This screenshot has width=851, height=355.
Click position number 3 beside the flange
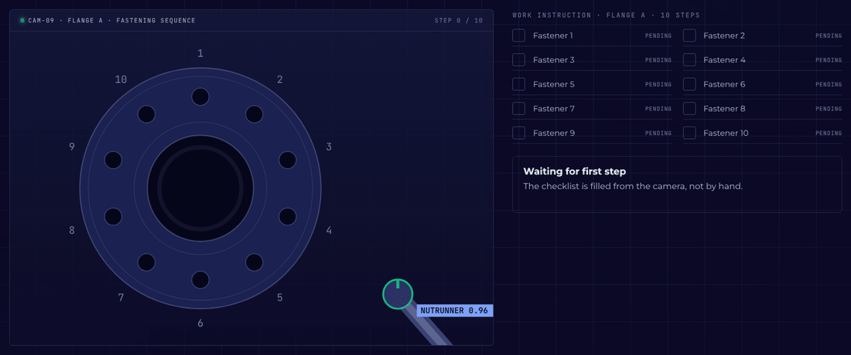coord(328,147)
